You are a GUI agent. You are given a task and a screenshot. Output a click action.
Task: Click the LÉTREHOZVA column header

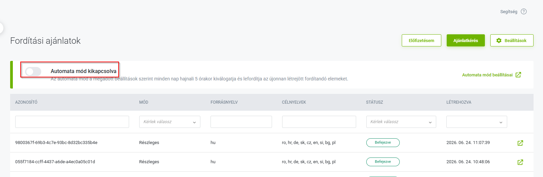[x=459, y=102]
